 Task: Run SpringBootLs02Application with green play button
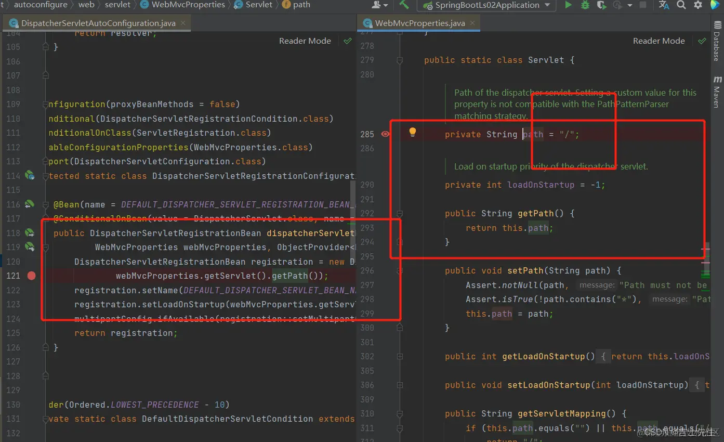pos(568,5)
